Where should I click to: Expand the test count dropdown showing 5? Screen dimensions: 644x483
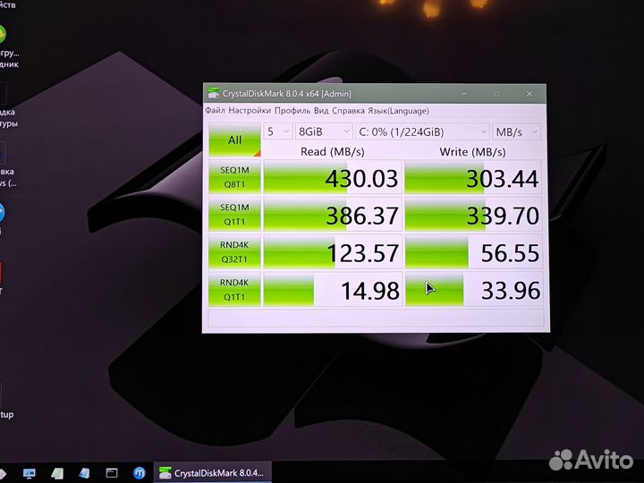[x=278, y=131]
